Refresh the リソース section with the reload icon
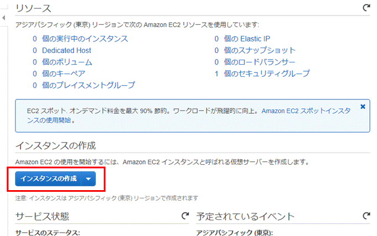Screen dimensions: 377x236 tap(366, 8)
